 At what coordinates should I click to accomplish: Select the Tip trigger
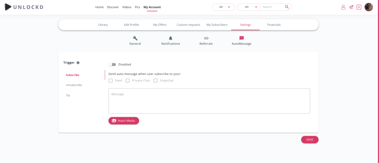[68, 95]
